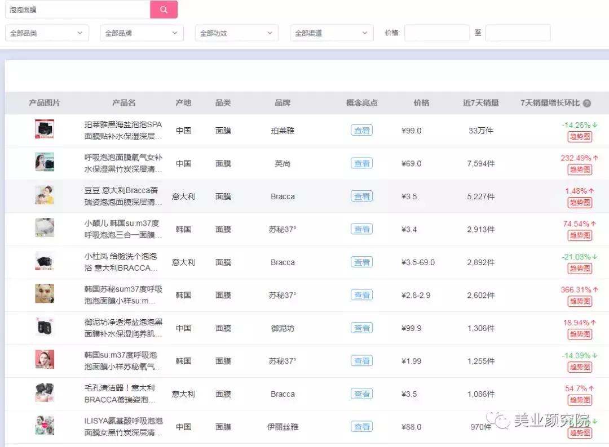Click the 英尚 product thumbnail

point(45,162)
